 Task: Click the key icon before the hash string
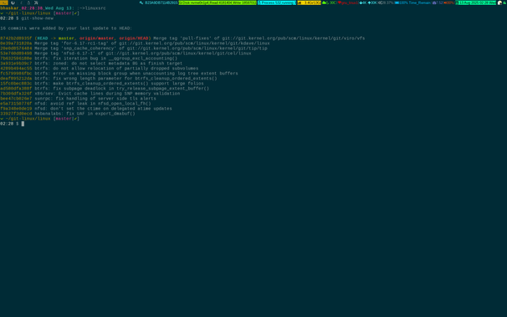[x=141, y=3]
